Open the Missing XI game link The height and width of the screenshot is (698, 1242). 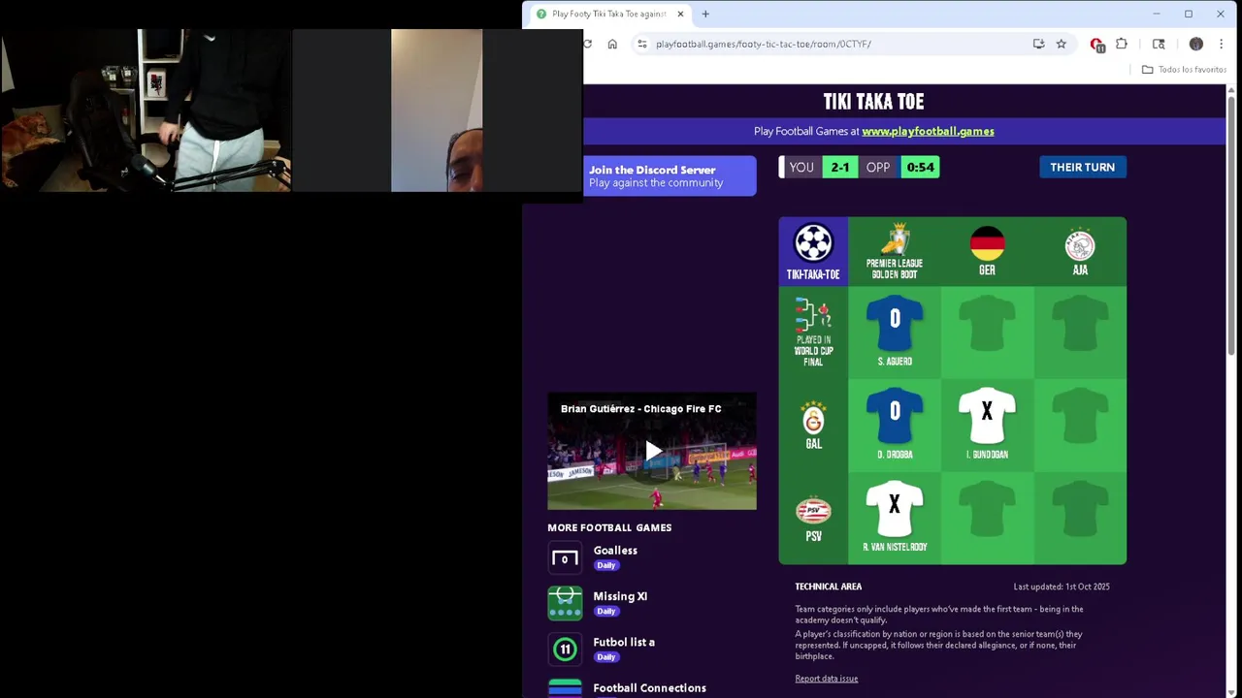click(620, 596)
